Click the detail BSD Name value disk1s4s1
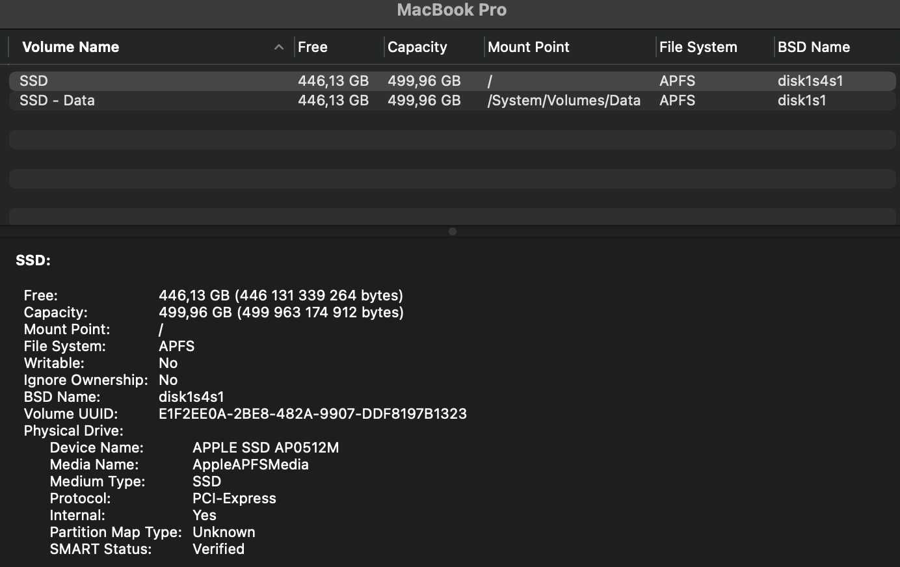The image size is (900, 567). [191, 397]
